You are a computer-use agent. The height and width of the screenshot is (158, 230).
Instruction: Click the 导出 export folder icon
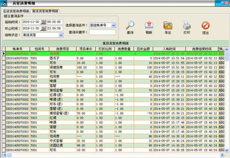[x=168, y=25]
